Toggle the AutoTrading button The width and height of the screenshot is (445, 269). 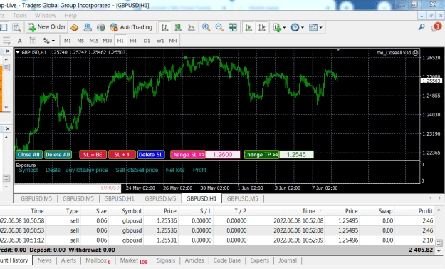(x=131, y=27)
